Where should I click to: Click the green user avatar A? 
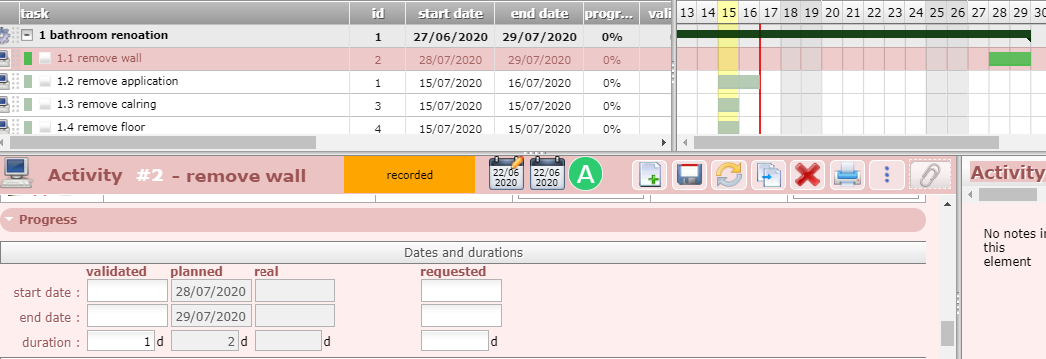tap(586, 175)
